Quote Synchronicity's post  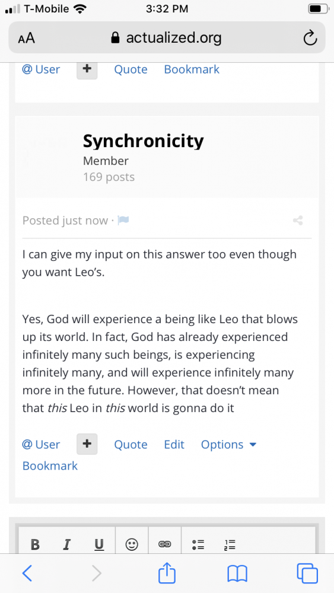[131, 444]
